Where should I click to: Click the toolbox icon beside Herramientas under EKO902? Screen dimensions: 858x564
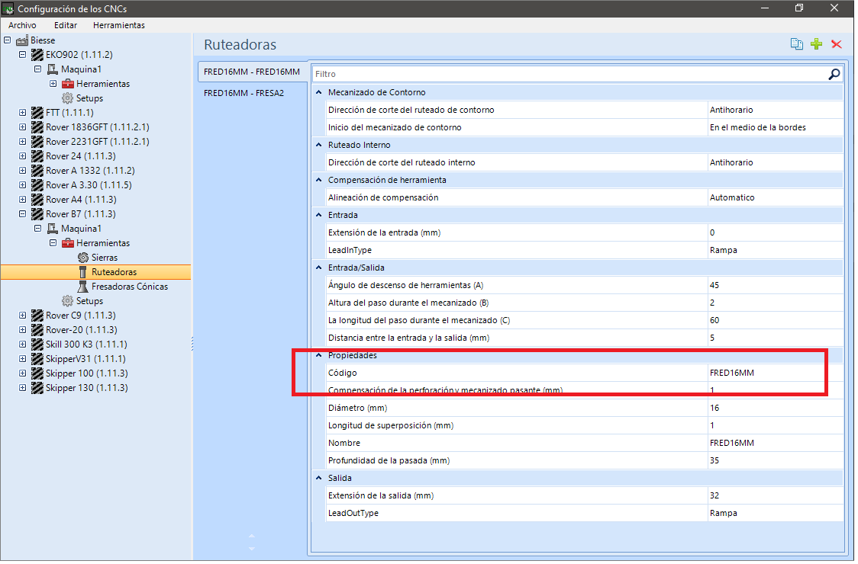point(68,84)
